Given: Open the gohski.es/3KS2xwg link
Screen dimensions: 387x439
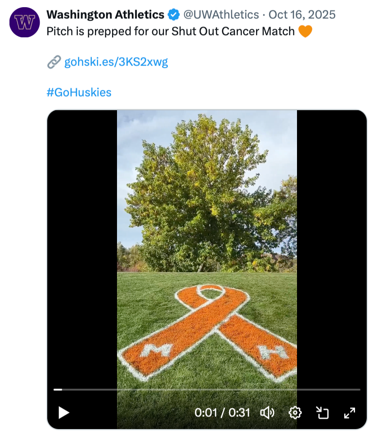Looking at the screenshot, I should point(116,62).
